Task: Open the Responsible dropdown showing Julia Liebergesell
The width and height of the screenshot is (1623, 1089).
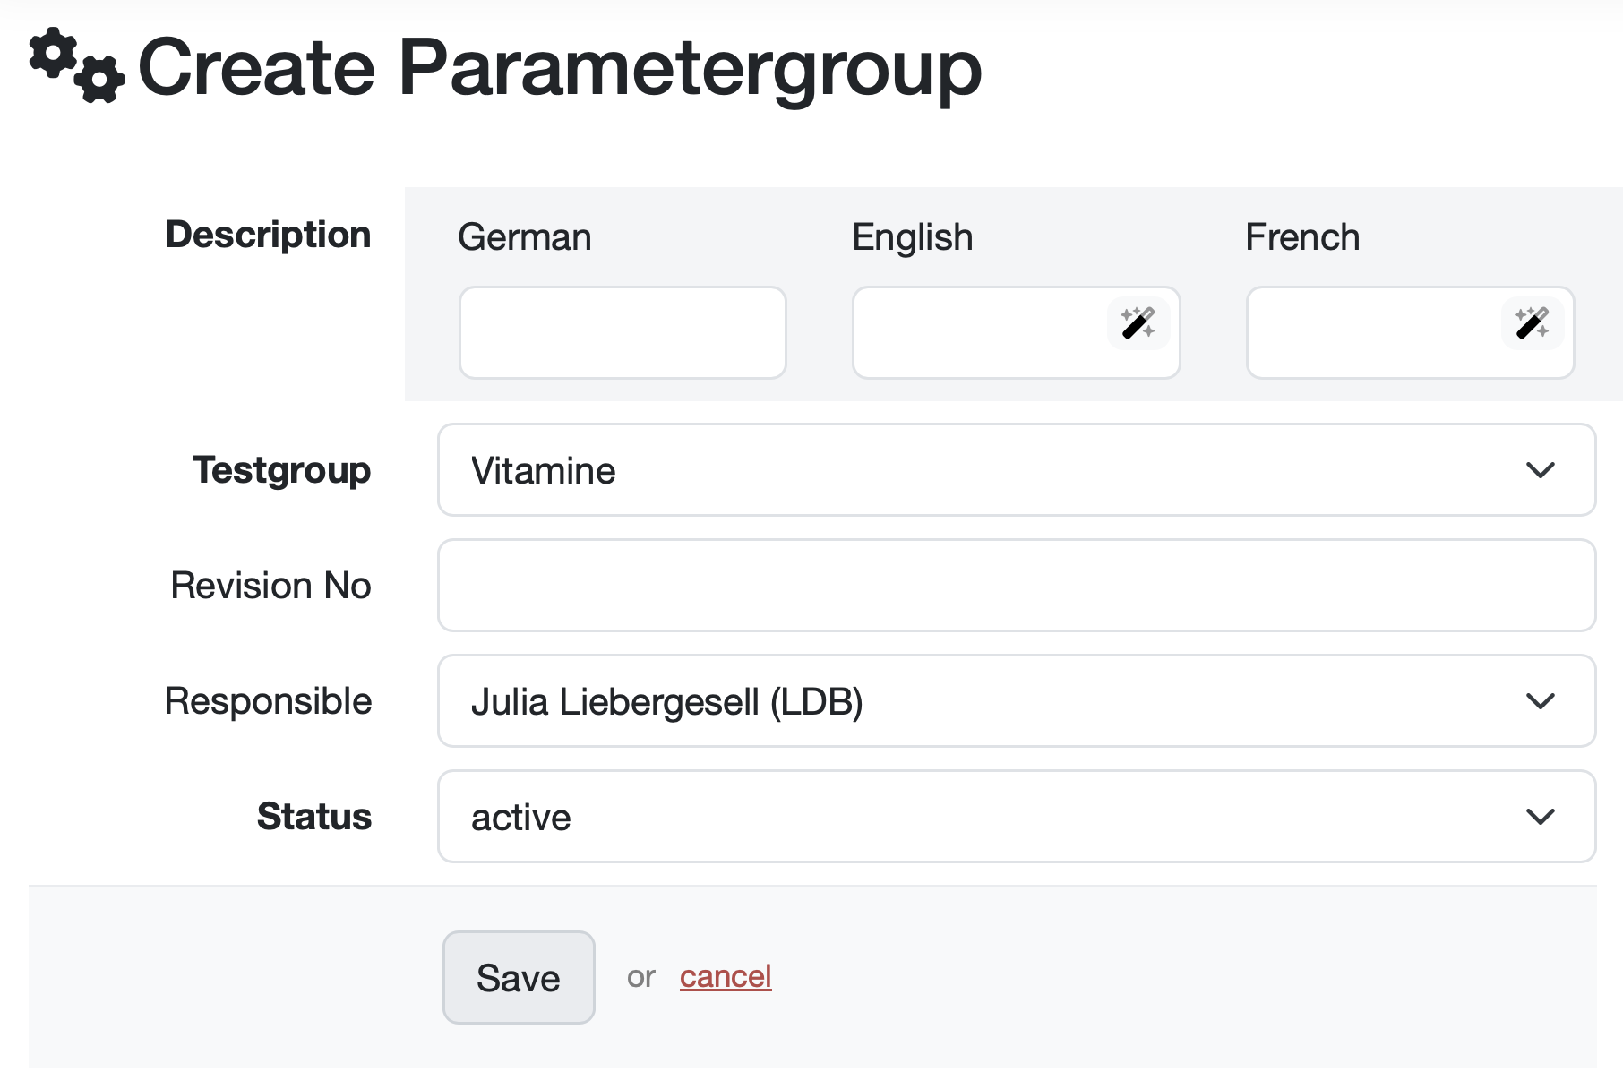Action: 985,701
